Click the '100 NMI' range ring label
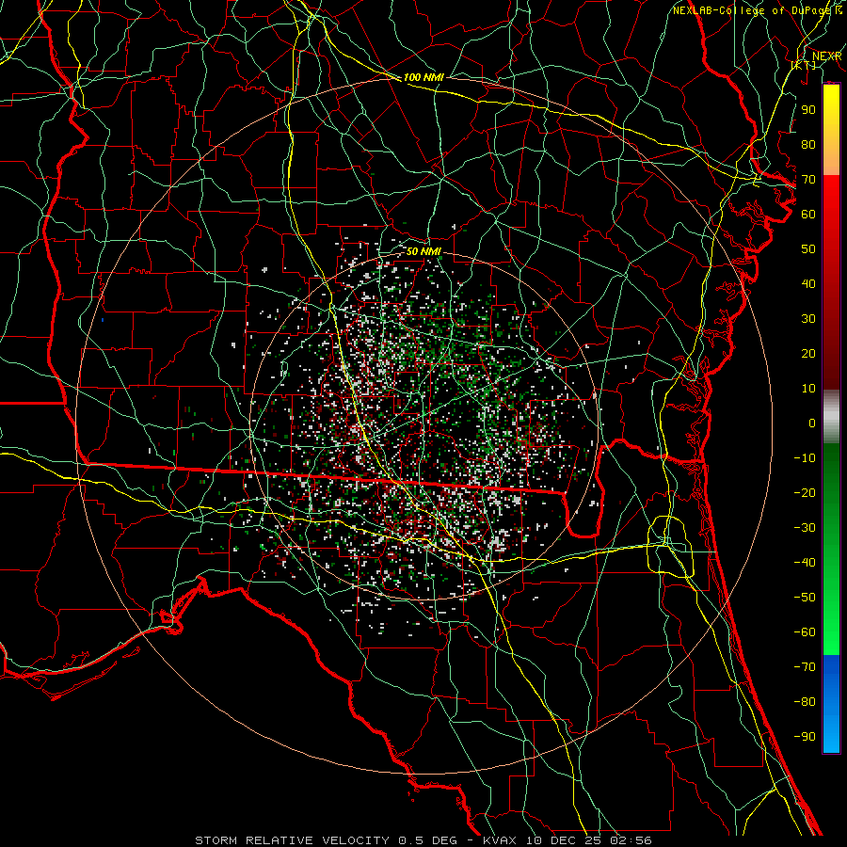The height and width of the screenshot is (847, 847). tap(423, 77)
